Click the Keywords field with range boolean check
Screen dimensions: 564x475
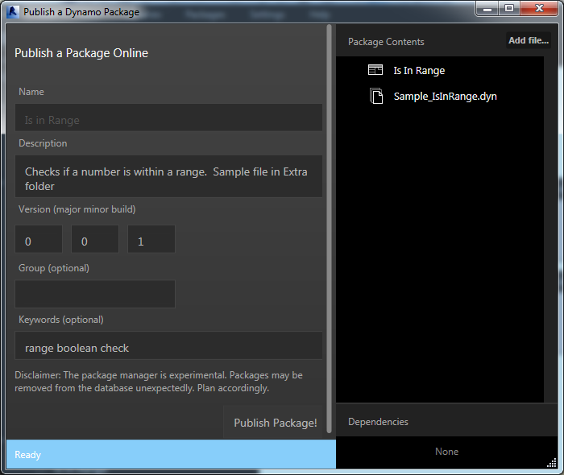pyautogui.click(x=168, y=345)
